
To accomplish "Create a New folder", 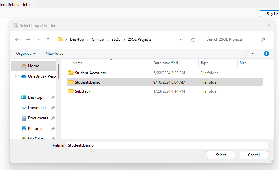I will (x=55, y=54).
